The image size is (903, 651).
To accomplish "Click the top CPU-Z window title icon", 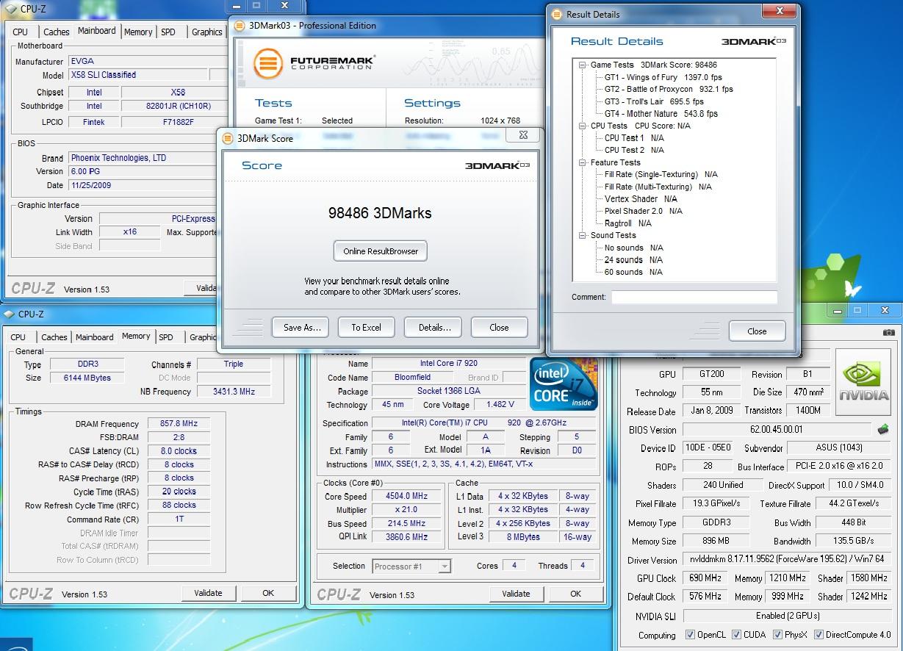I will pos(10,8).
